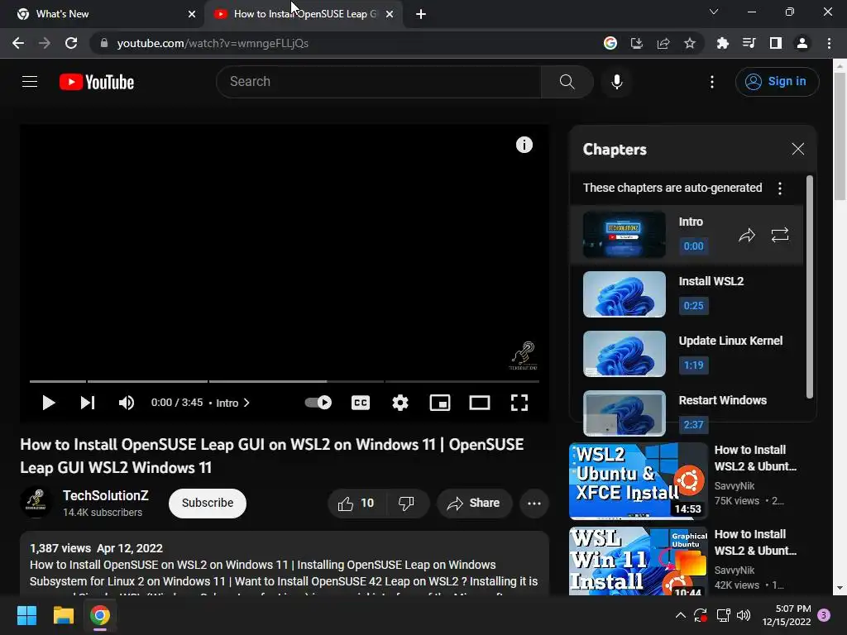Close the Chapters panel

click(x=798, y=149)
